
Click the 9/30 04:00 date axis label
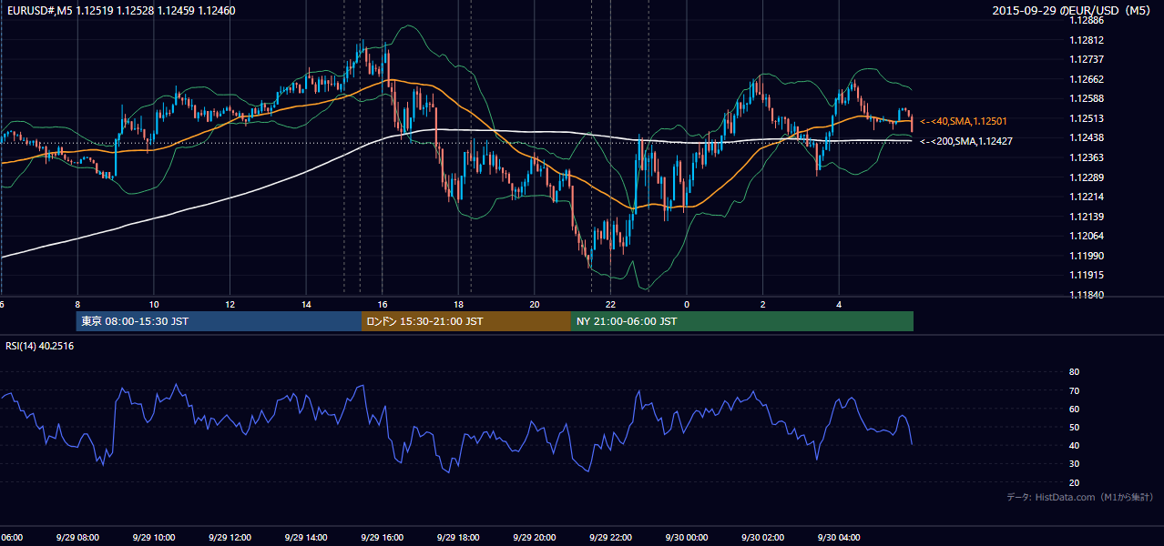(839, 538)
